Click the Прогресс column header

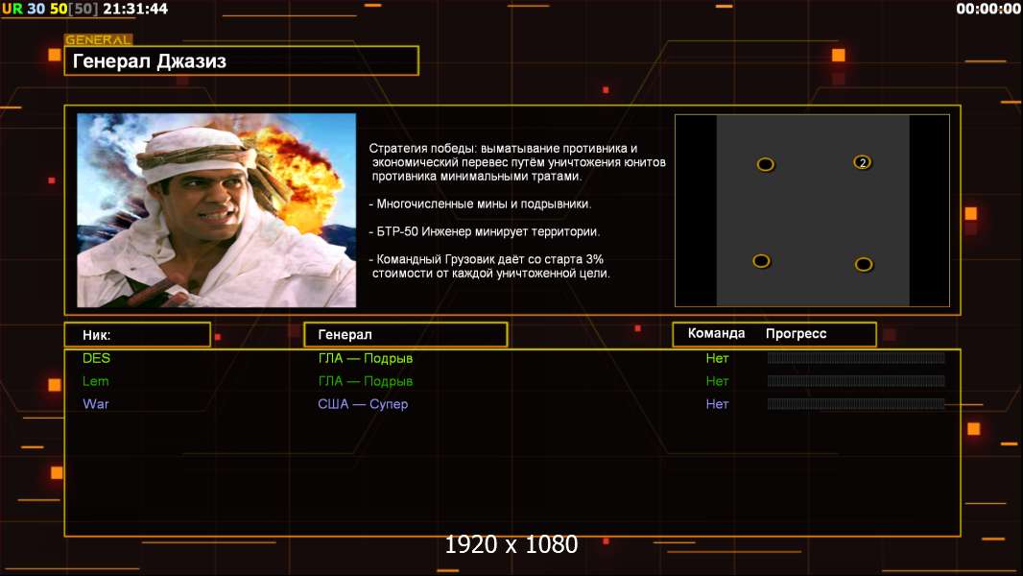[796, 333]
